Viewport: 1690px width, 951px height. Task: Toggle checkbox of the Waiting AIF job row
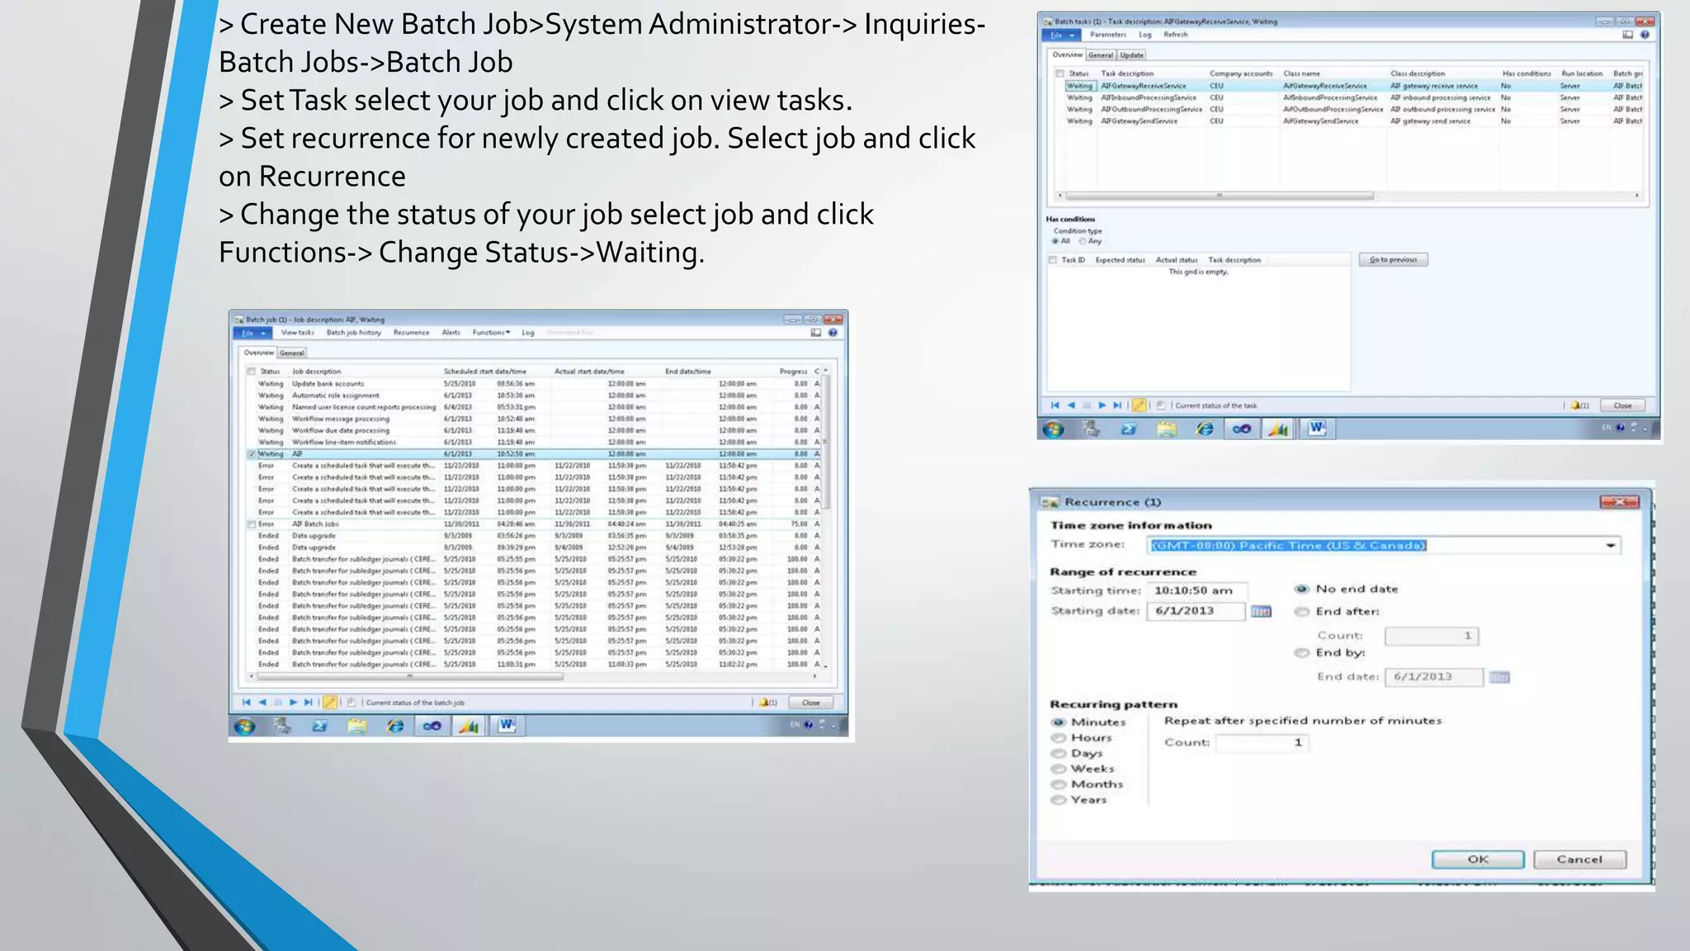[x=252, y=454]
